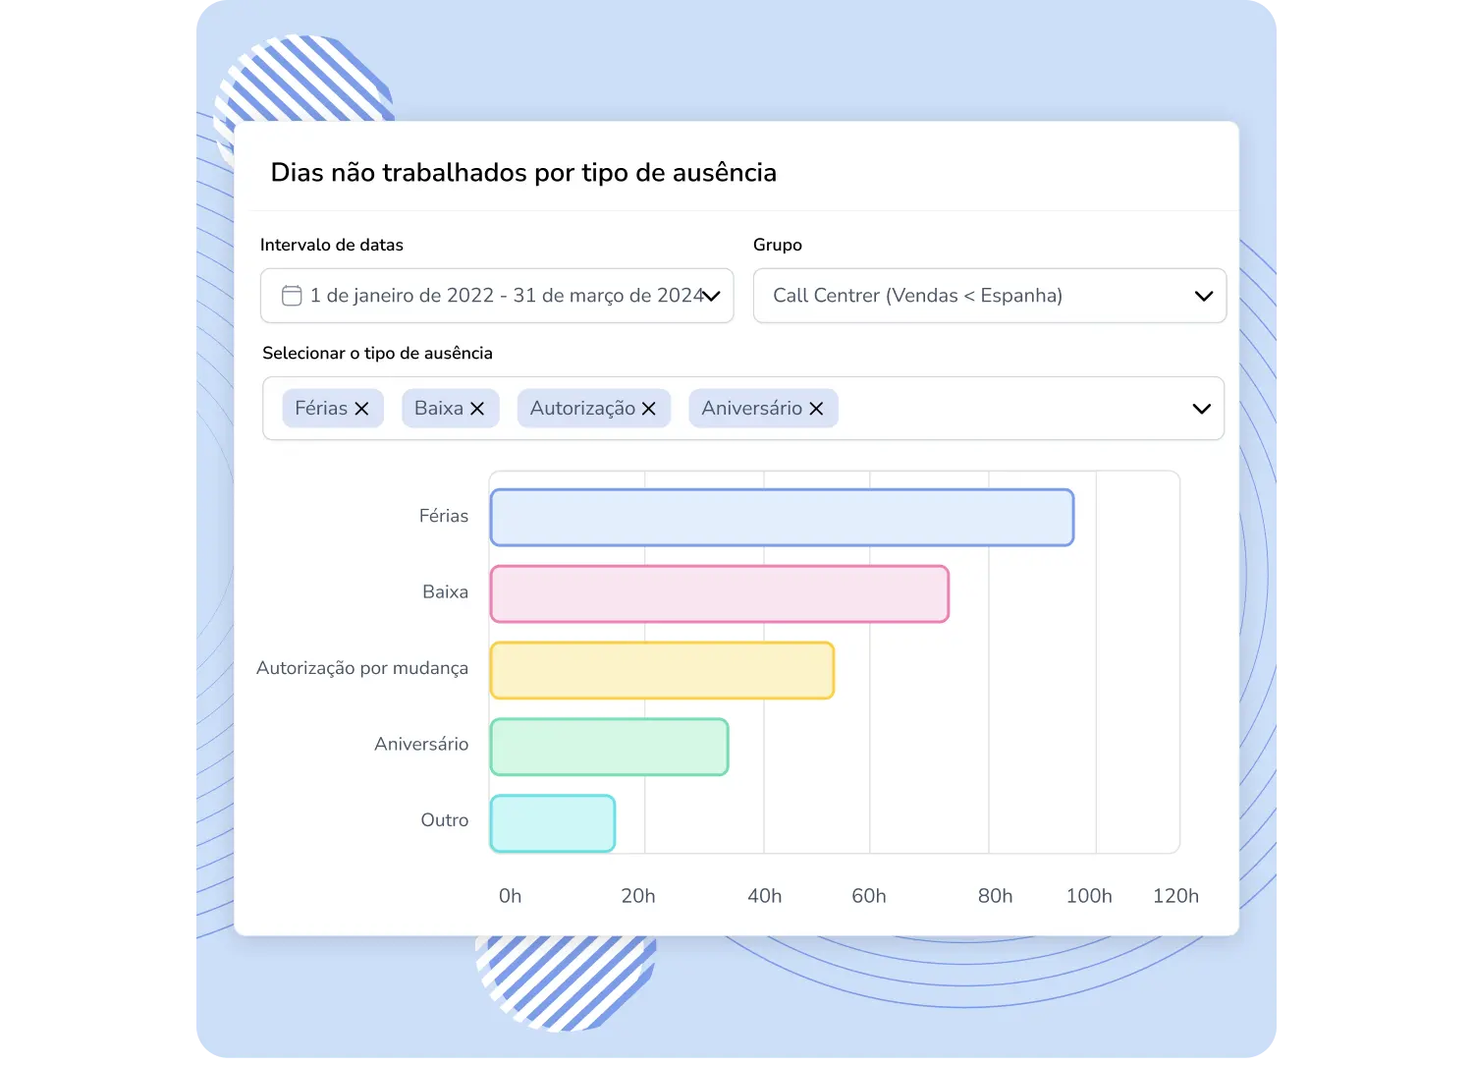Remove the Baixa tag with its X
The image size is (1473, 1065).
pos(477,409)
